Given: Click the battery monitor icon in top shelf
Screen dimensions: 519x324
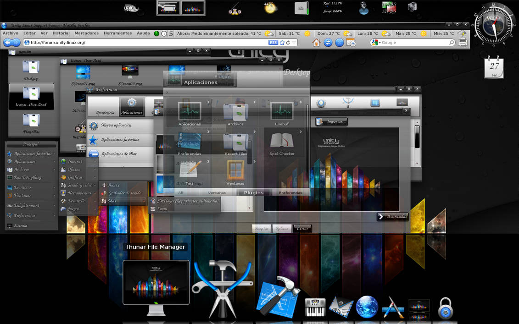Looking at the screenshot, I should point(301,8).
